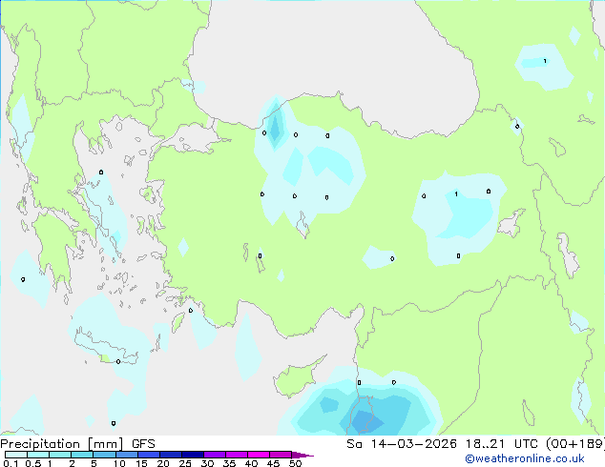
Task: Select the 'Precipitation [mm] GFS' title text
Action: 77,444
